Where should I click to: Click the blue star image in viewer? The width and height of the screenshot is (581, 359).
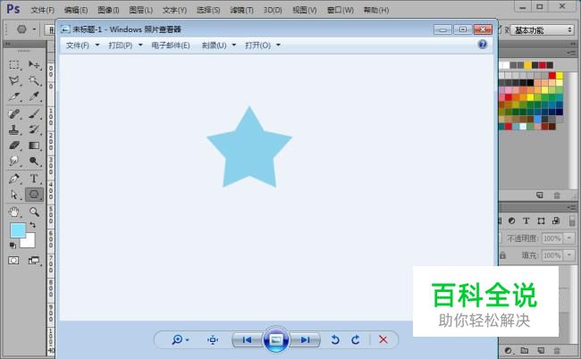pos(249,147)
